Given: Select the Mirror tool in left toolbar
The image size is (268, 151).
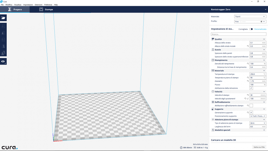Looking at the screenshot, I should [3, 46].
